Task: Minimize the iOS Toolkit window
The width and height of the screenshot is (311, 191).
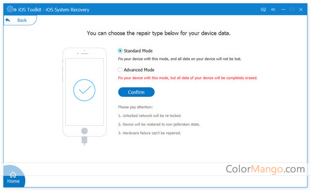Action: [x=283, y=9]
